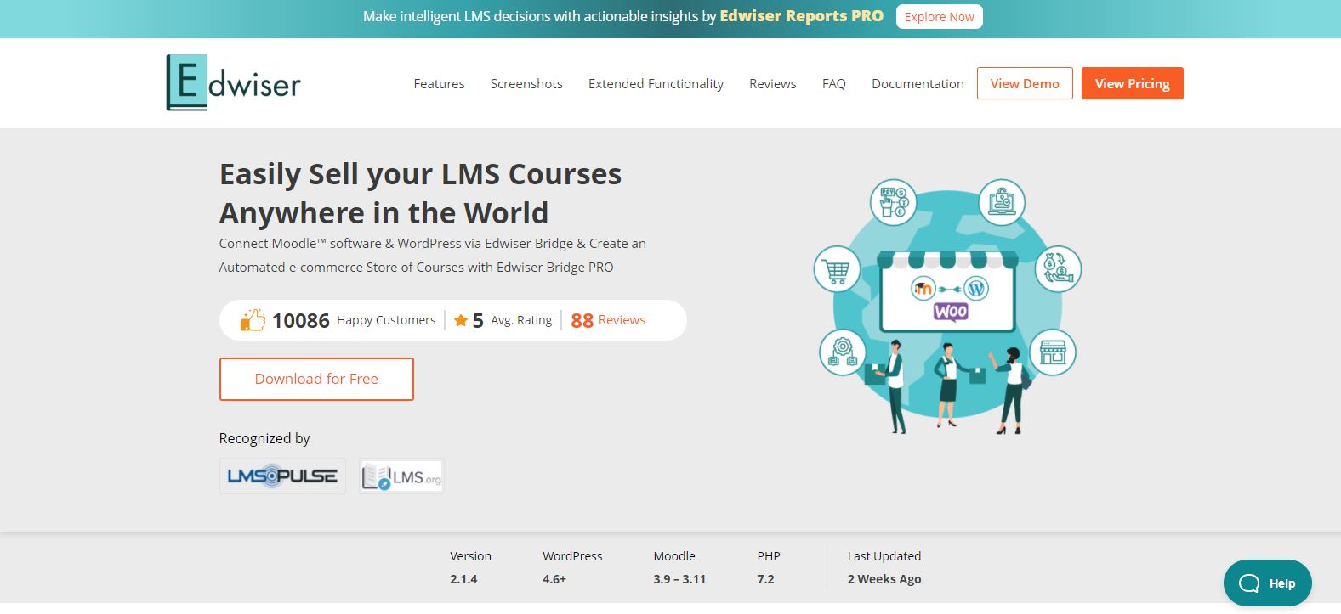Click the thumbs-up happy customers icon

pos(253,320)
